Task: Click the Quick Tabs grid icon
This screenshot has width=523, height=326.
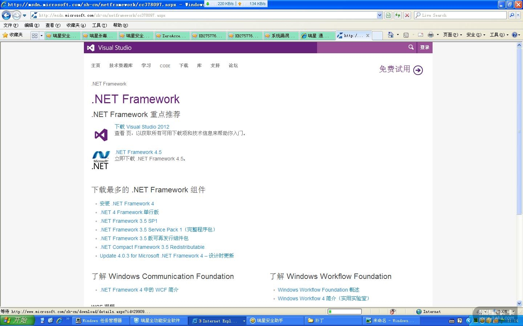Action: click(35, 35)
